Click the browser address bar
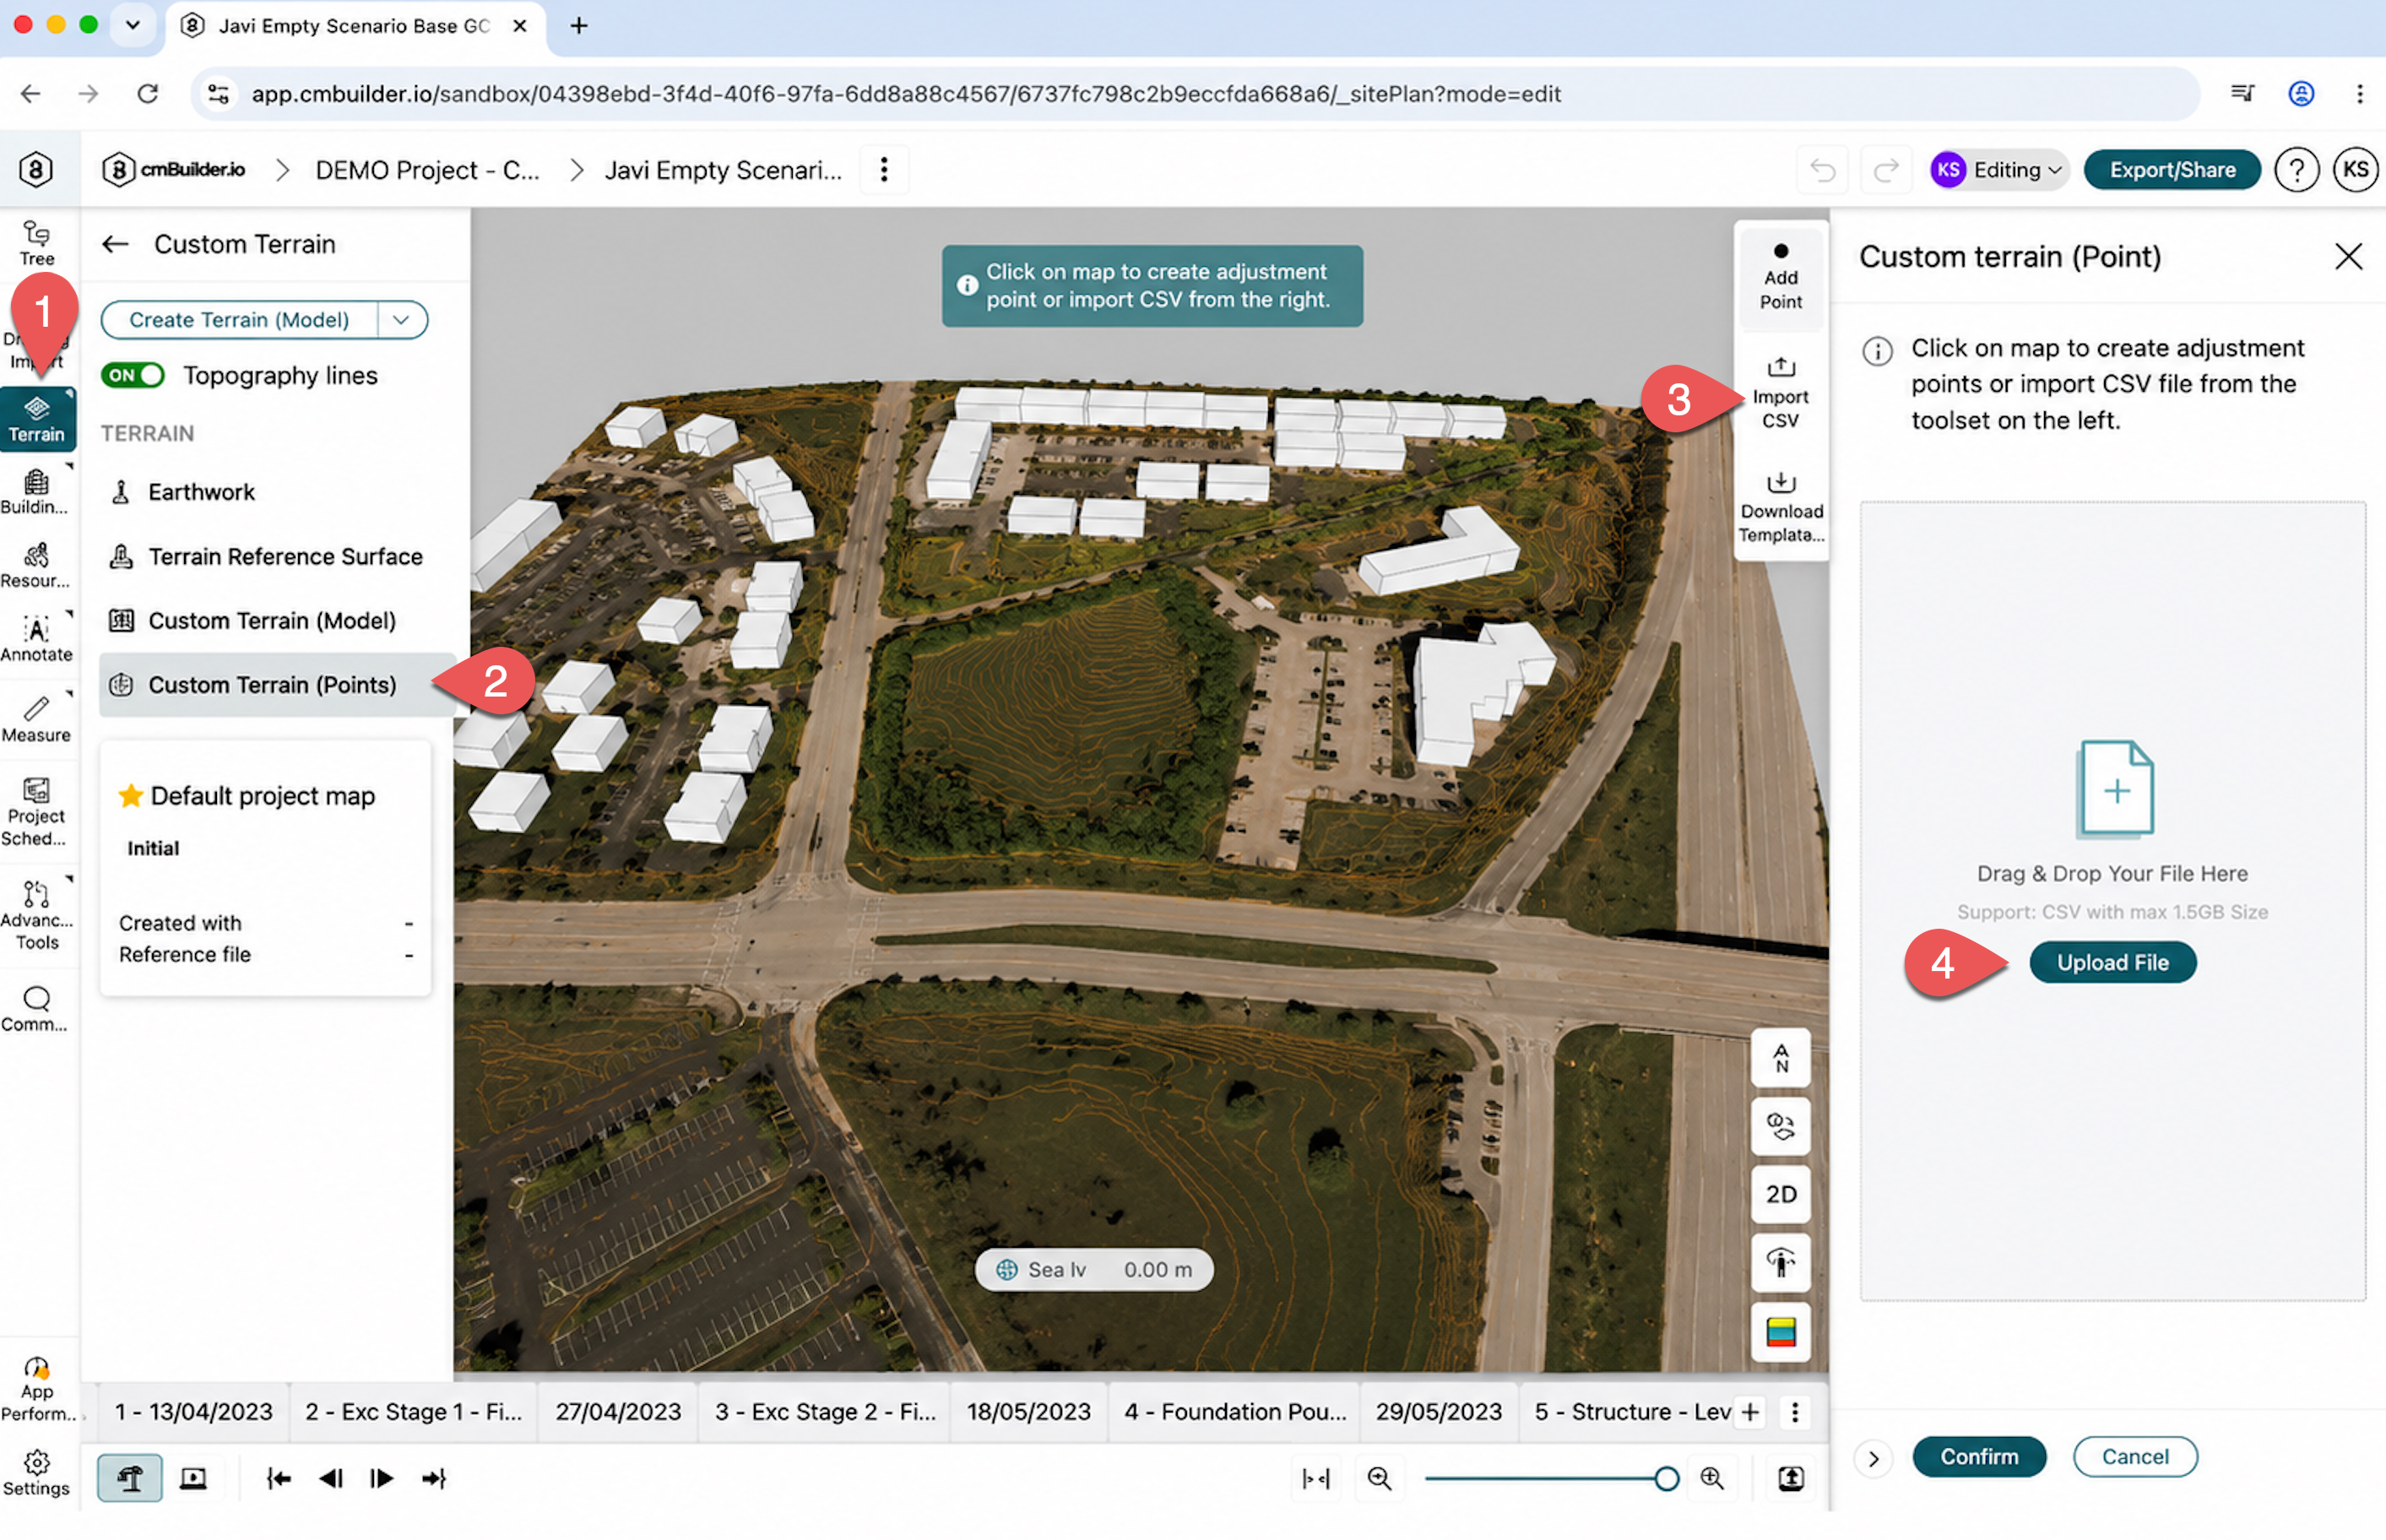This screenshot has width=2386, height=1540. [x=1195, y=94]
